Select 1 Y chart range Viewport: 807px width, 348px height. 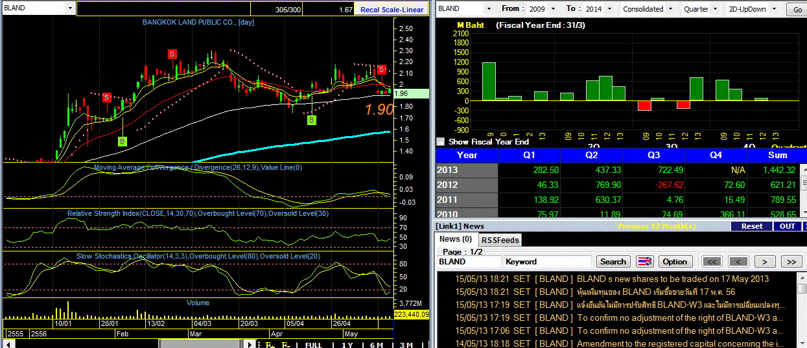pos(347,345)
